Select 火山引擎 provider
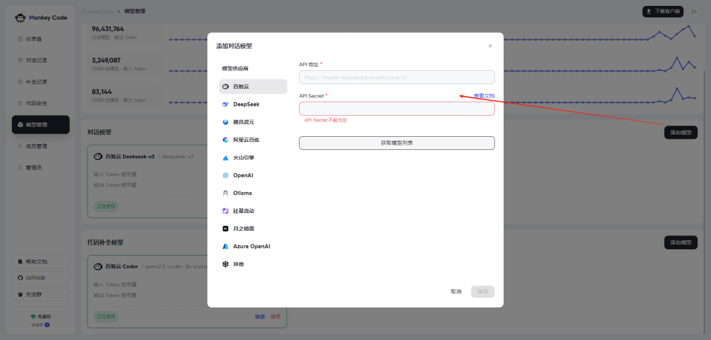This screenshot has height=340, width=711. click(x=253, y=158)
